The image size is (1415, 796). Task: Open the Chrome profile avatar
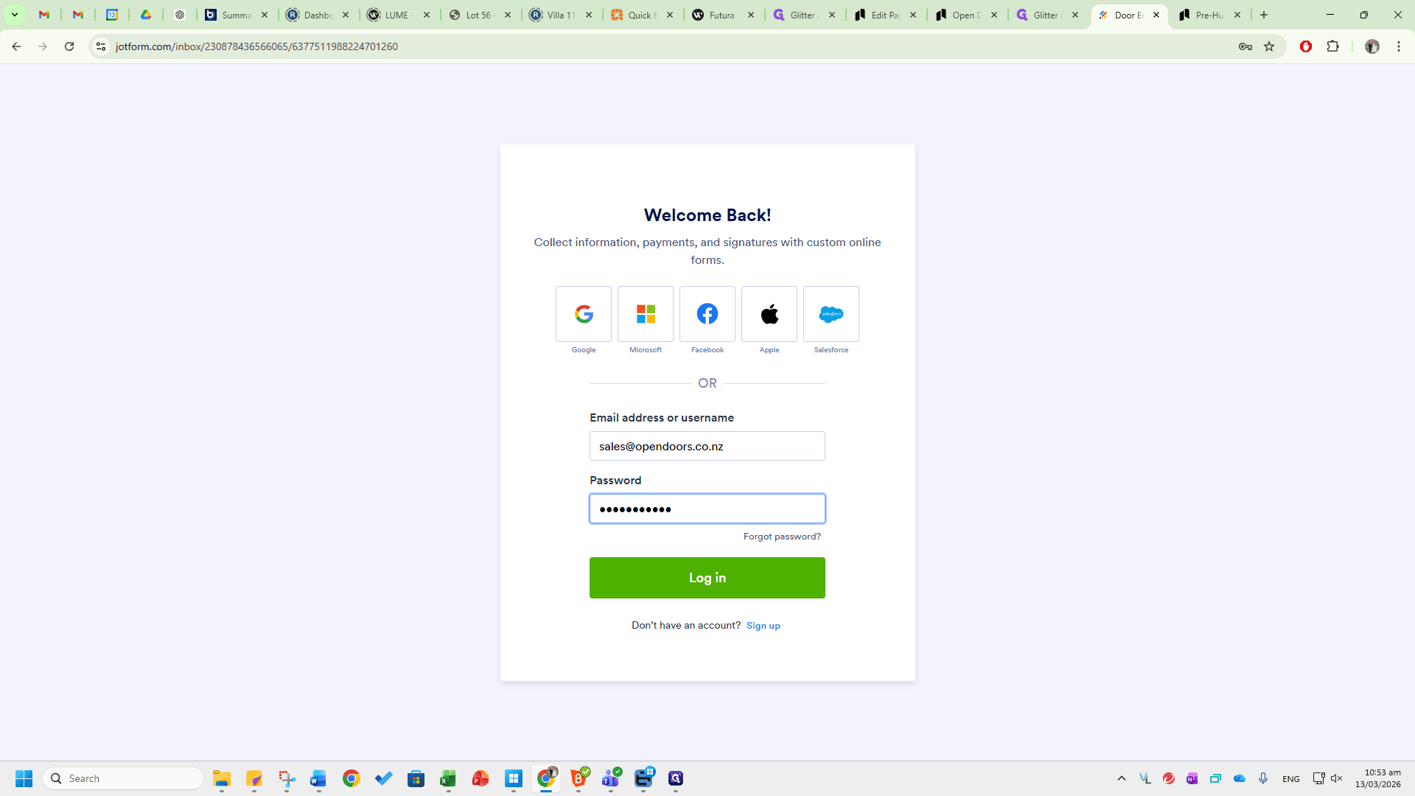[x=1372, y=46]
